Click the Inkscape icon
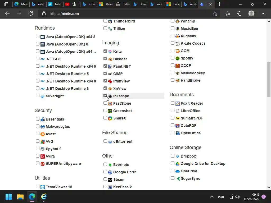Viewport: 271px width, 203px height. click(110, 96)
